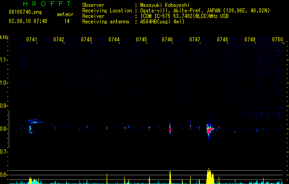Viewport: 289px width, 184px height.
Task: Click the 0748 time marker
Action: coord(222,40)
